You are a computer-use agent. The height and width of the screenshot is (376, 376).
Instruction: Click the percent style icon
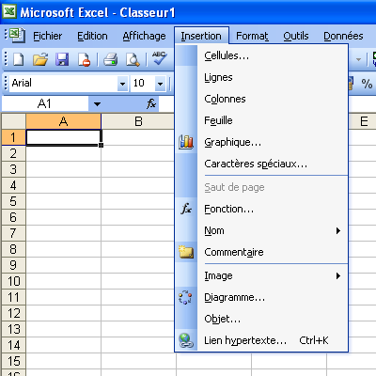[367, 84]
